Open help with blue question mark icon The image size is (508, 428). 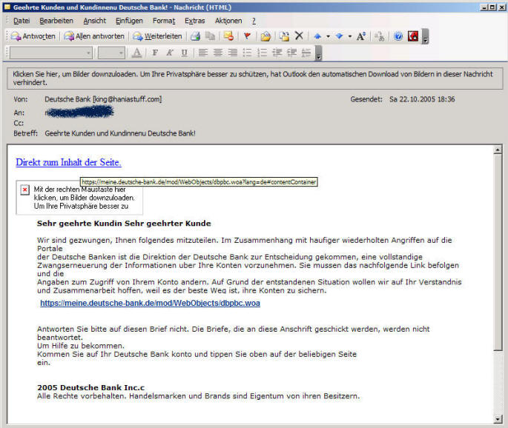[x=398, y=36]
